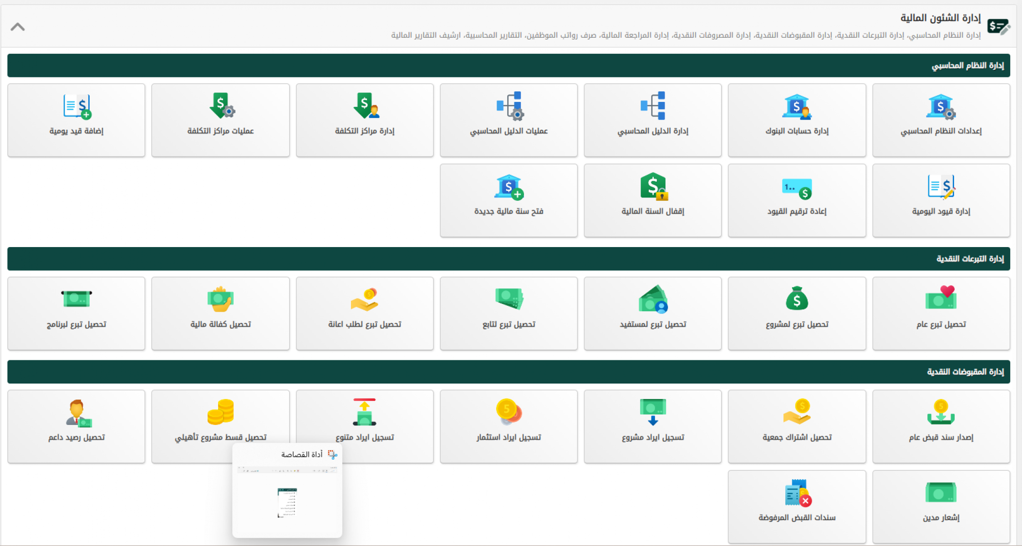Click سندات القبض المرفوضة icon
The width and height of the screenshot is (1022, 546).
pos(797,493)
